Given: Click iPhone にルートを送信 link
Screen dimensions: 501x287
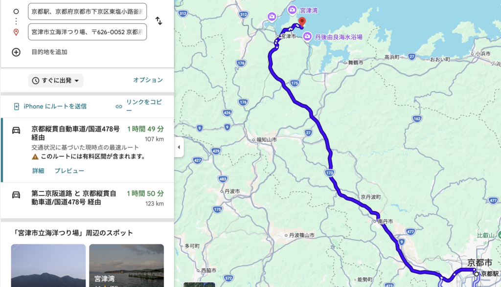Looking at the screenshot, I should pyautogui.click(x=55, y=106).
